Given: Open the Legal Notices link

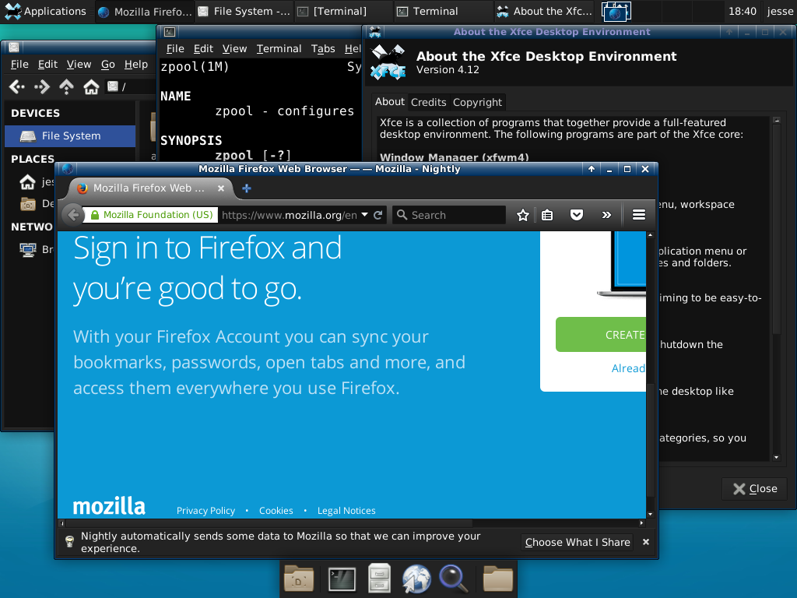Looking at the screenshot, I should point(346,511).
